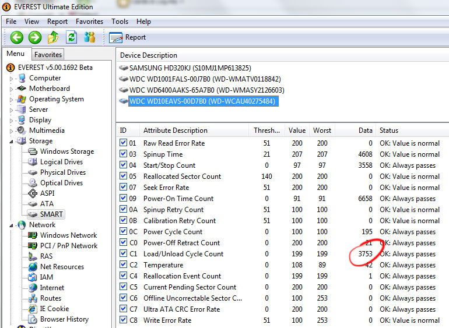Viewport: 449px width, 328px height.
Task: Uncheck the Start/Stop Count checkbox
Action: coord(124,165)
